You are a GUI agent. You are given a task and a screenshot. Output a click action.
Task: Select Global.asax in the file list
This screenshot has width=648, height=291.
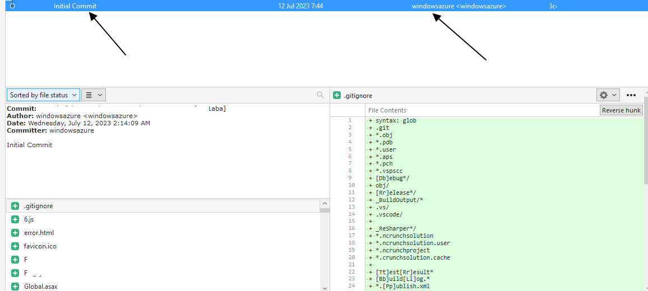pos(40,287)
